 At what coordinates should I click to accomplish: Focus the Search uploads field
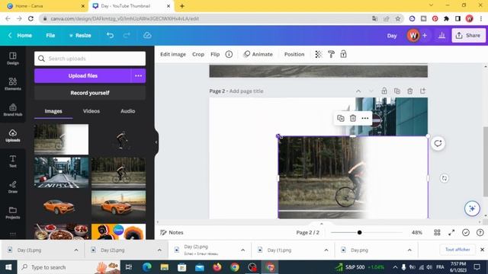(x=90, y=59)
